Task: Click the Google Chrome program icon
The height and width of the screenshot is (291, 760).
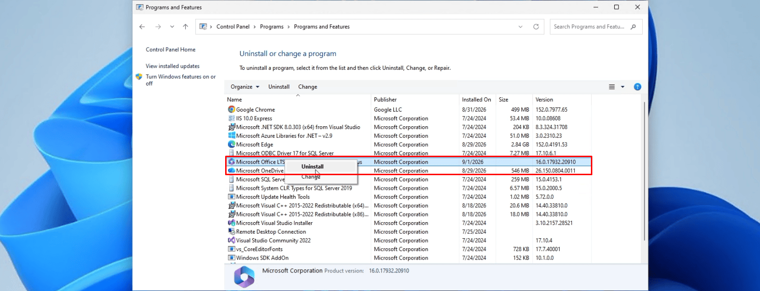Action: click(x=231, y=110)
